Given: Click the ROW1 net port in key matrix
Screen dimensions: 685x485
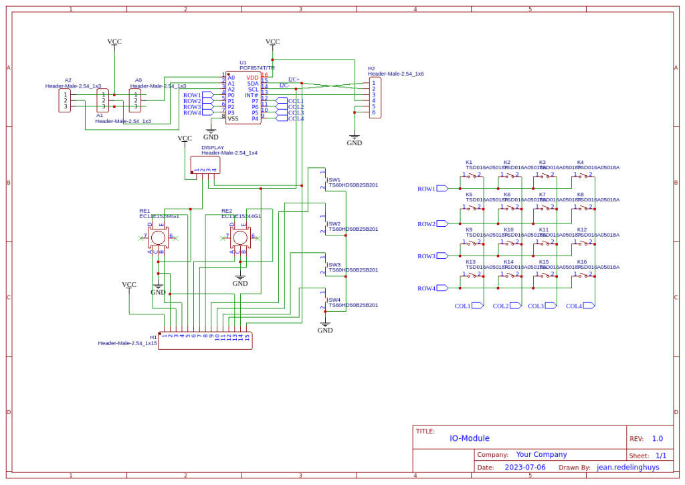Looking at the screenshot, I should click(x=442, y=189).
